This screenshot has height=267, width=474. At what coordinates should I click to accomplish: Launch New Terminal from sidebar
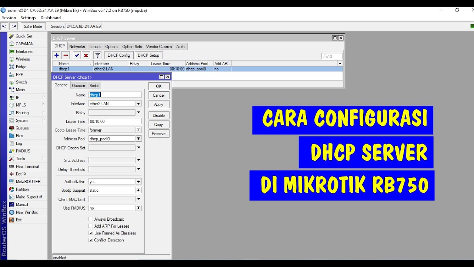[27, 167]
